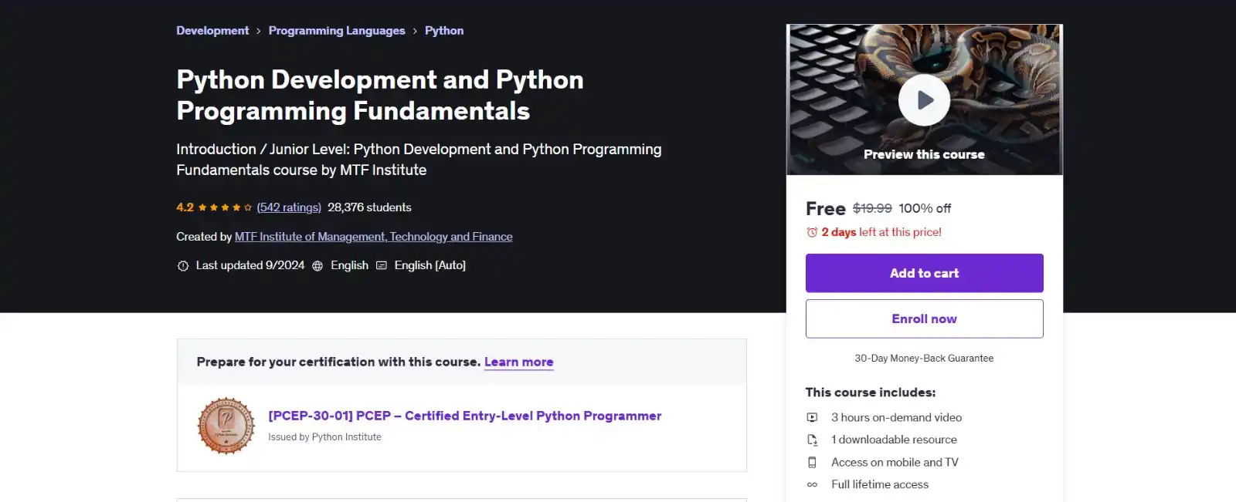
Task: Click the '28,376 students' text
Action: (x=369, y=207)
